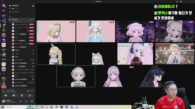This screenshot has height=109, width=195.
Task: Focus the lavender-haired avatar with headset tile
Action: click(x=135, y=54)
